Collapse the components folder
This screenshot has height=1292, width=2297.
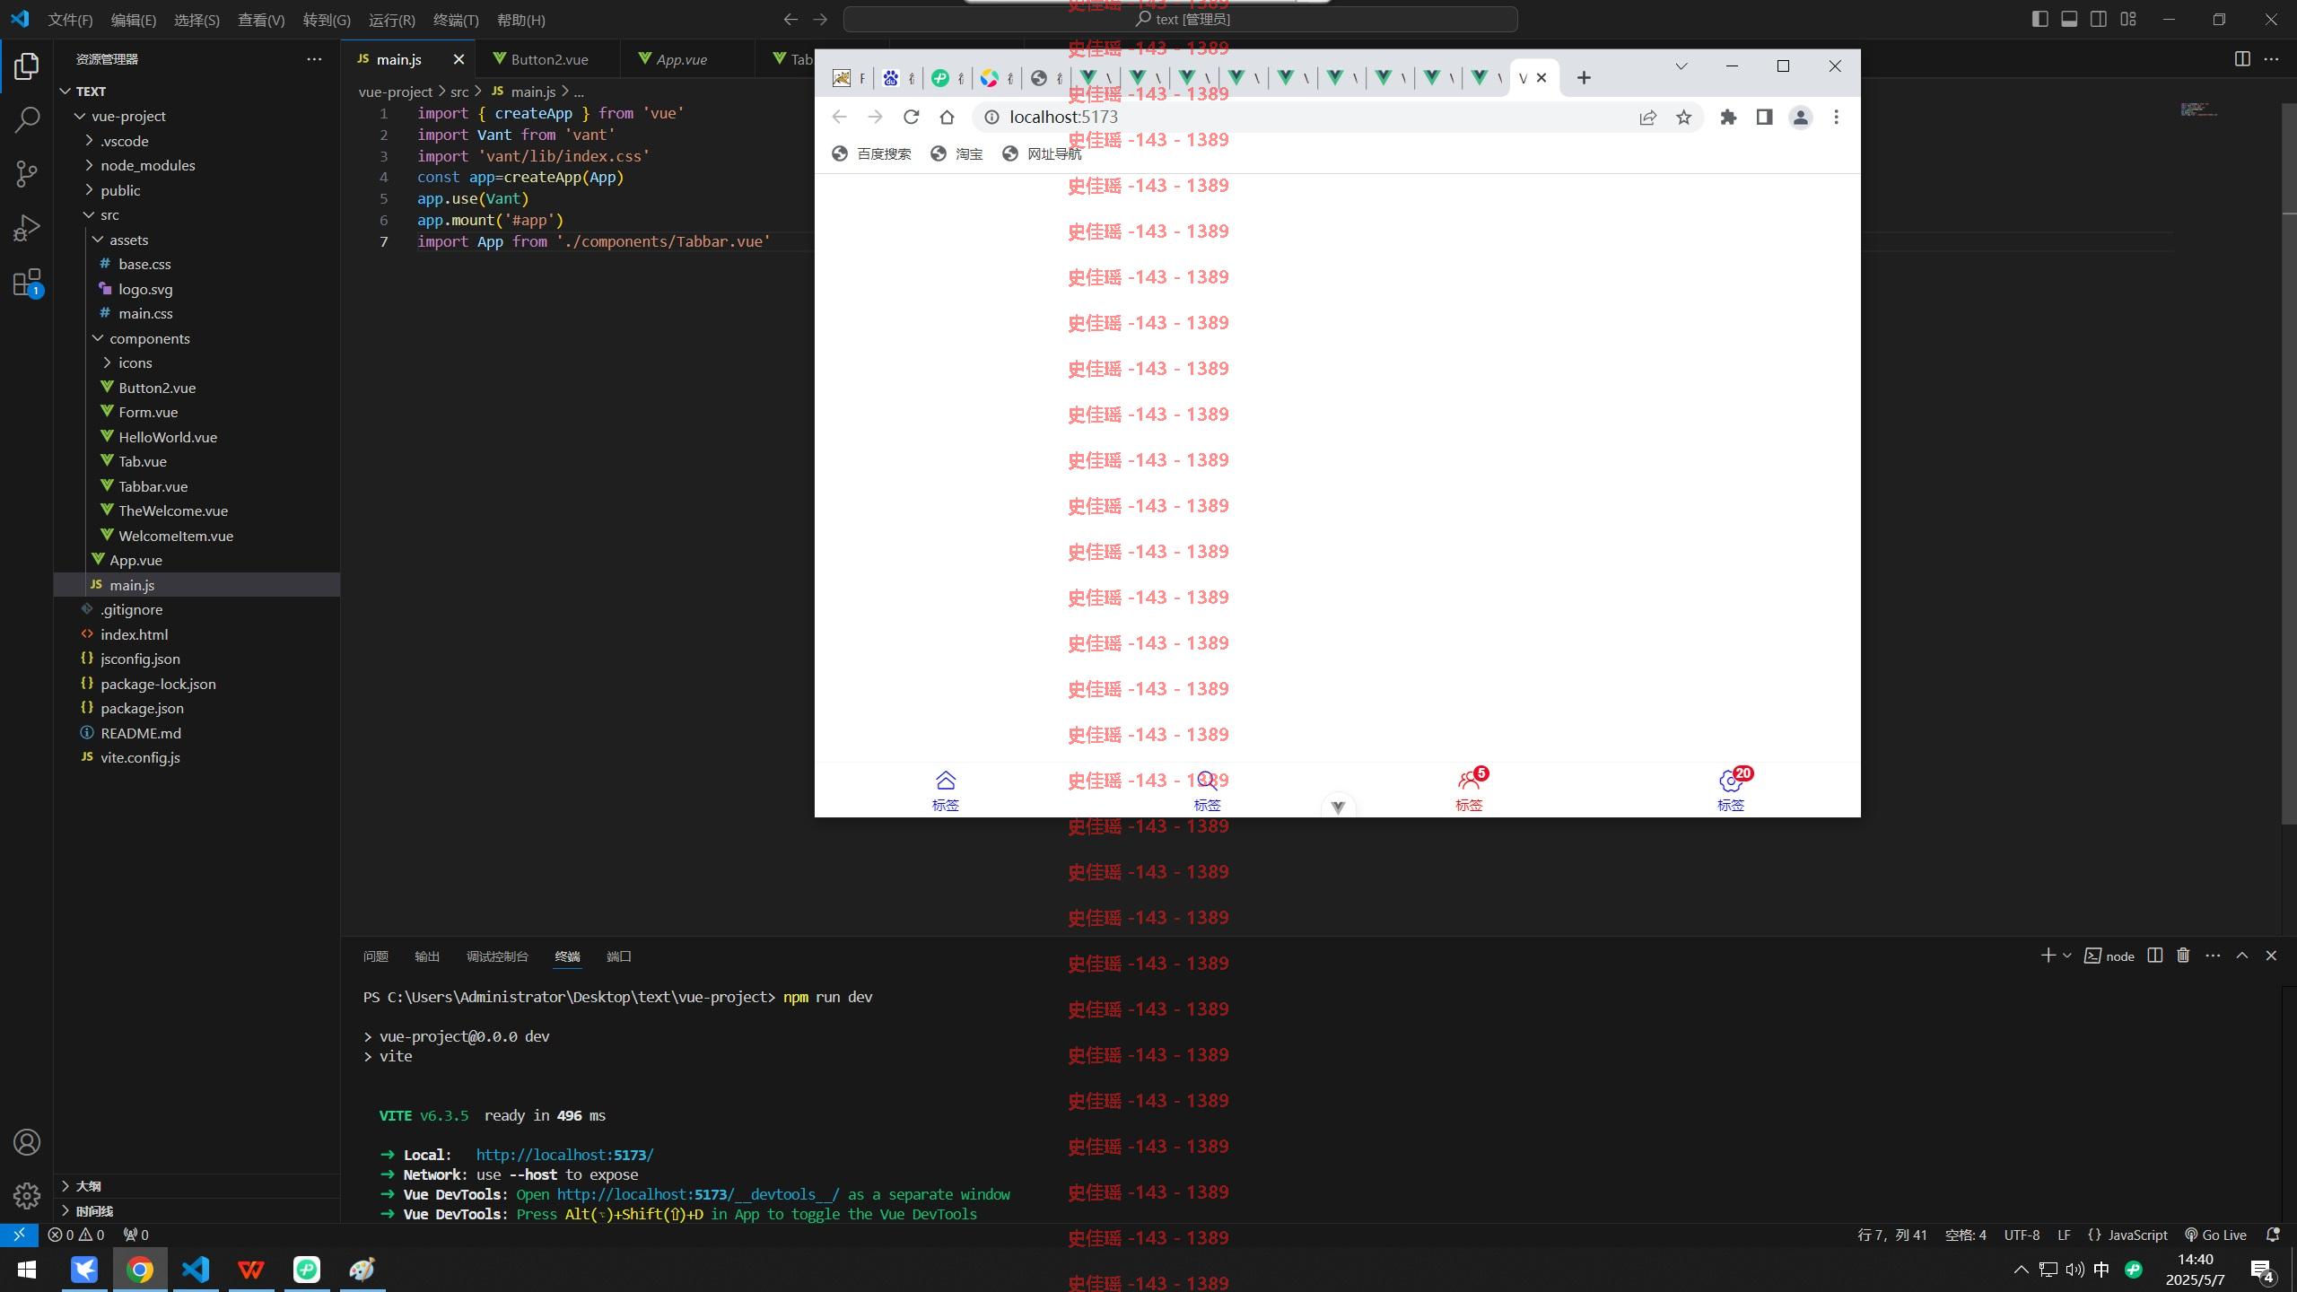(197, 338)
